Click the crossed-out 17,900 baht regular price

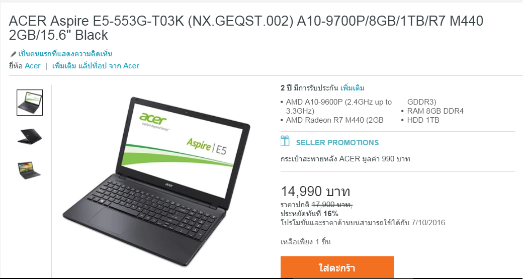(332, 205)
